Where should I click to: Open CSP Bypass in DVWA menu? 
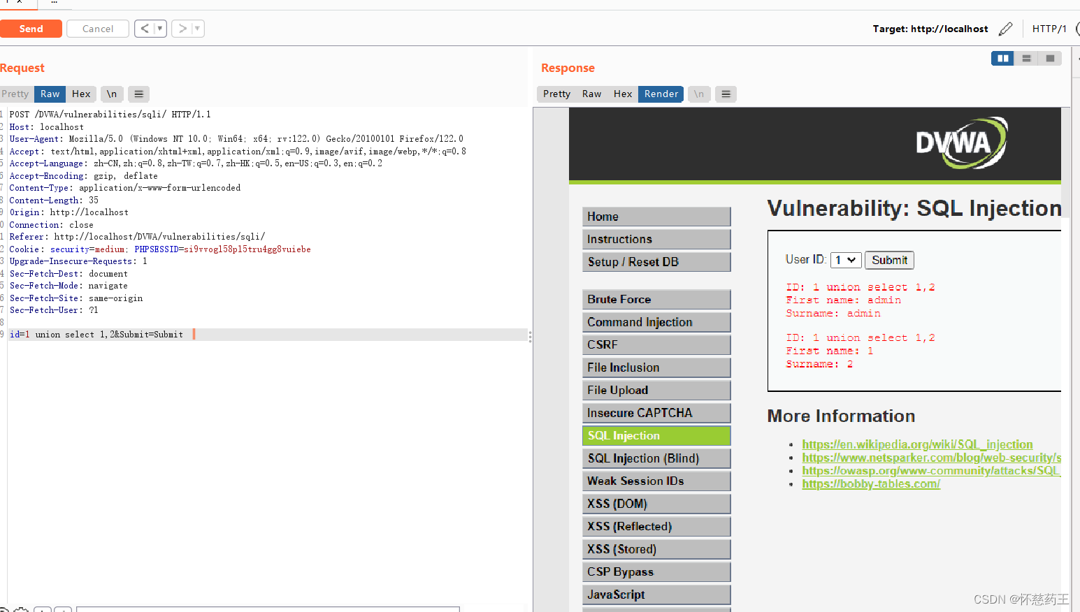[x=656, y=571]
